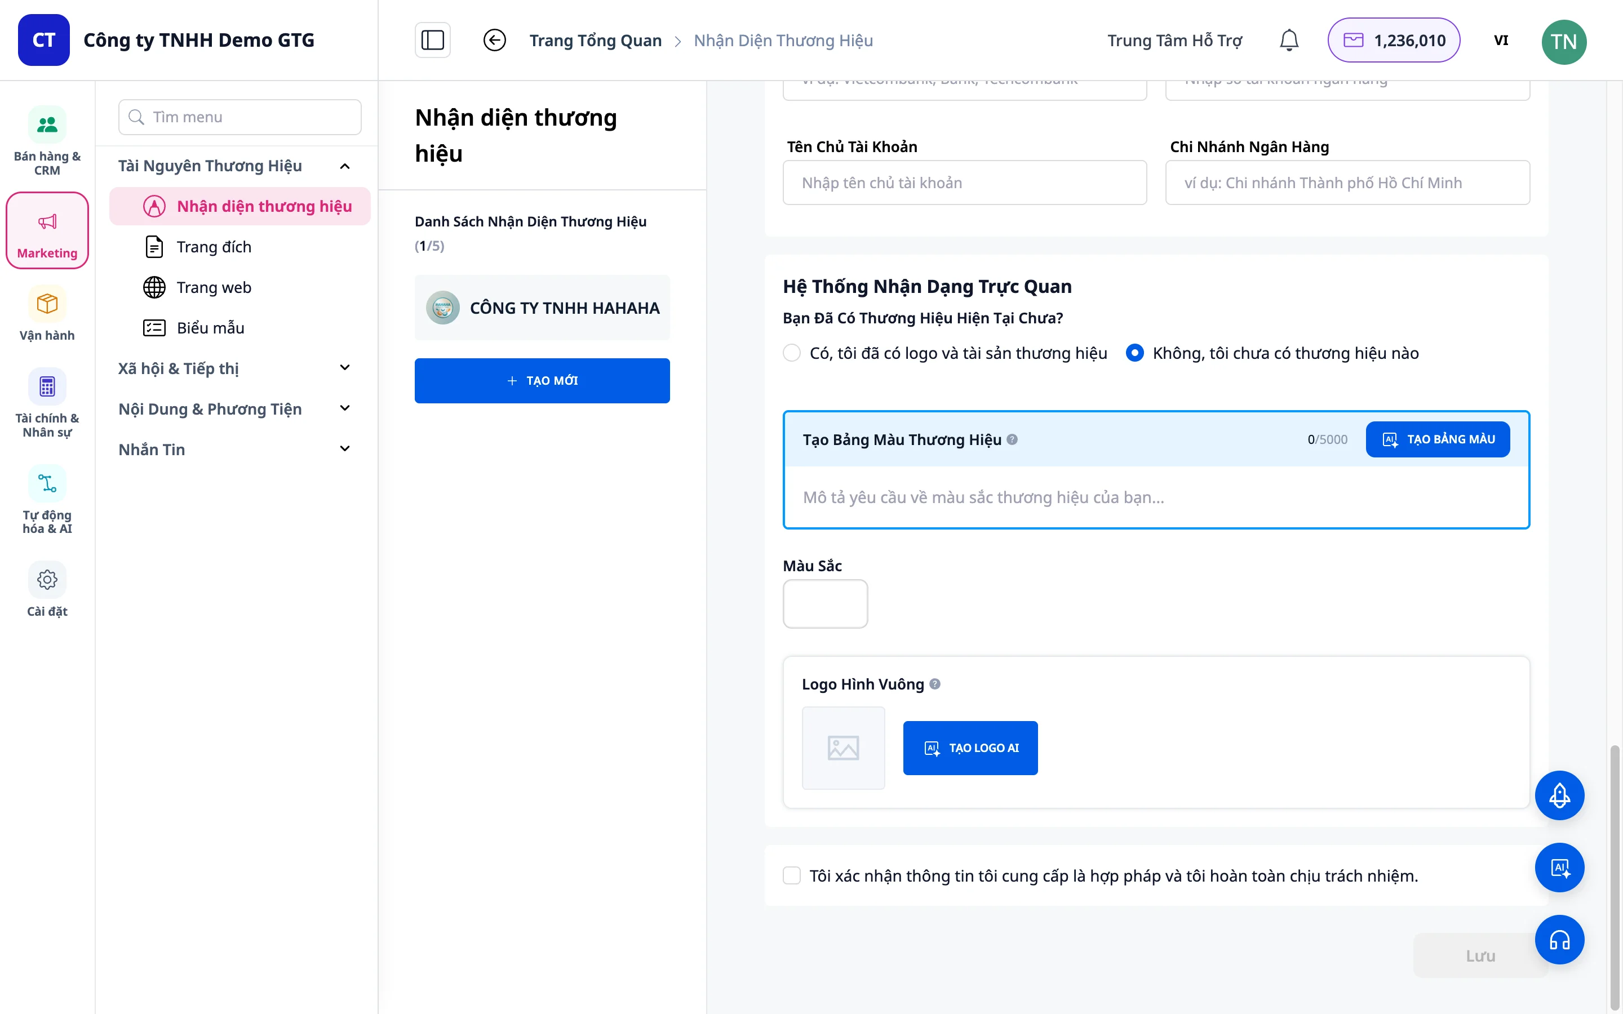
Task: Click the floating headset support button
Action: 1559,940
